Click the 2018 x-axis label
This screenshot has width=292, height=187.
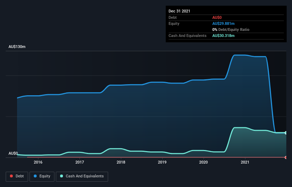tap(121, 162)
